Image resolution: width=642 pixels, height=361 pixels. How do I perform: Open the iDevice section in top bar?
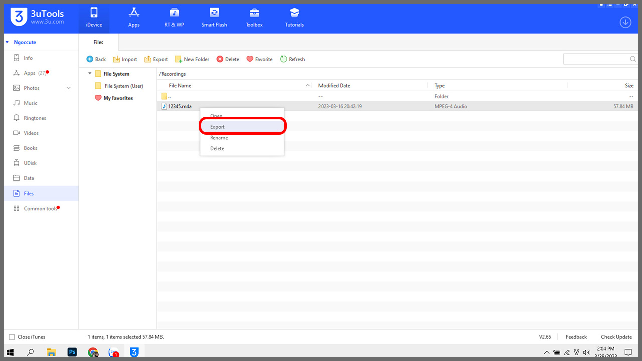click(94, 18)
